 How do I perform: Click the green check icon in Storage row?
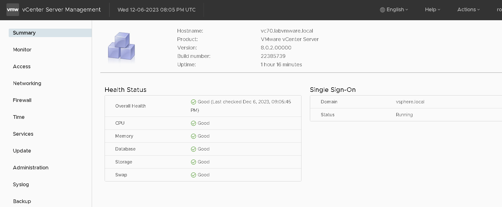coord(193,162)
